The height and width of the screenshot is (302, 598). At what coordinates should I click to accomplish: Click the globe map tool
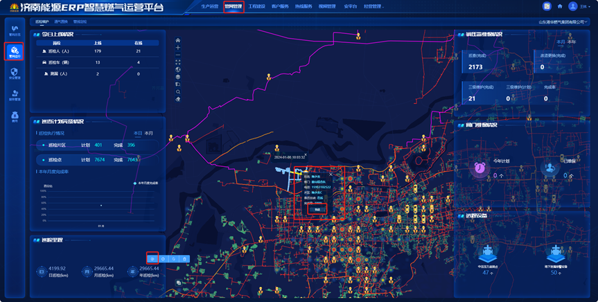[x=177, y=70]
